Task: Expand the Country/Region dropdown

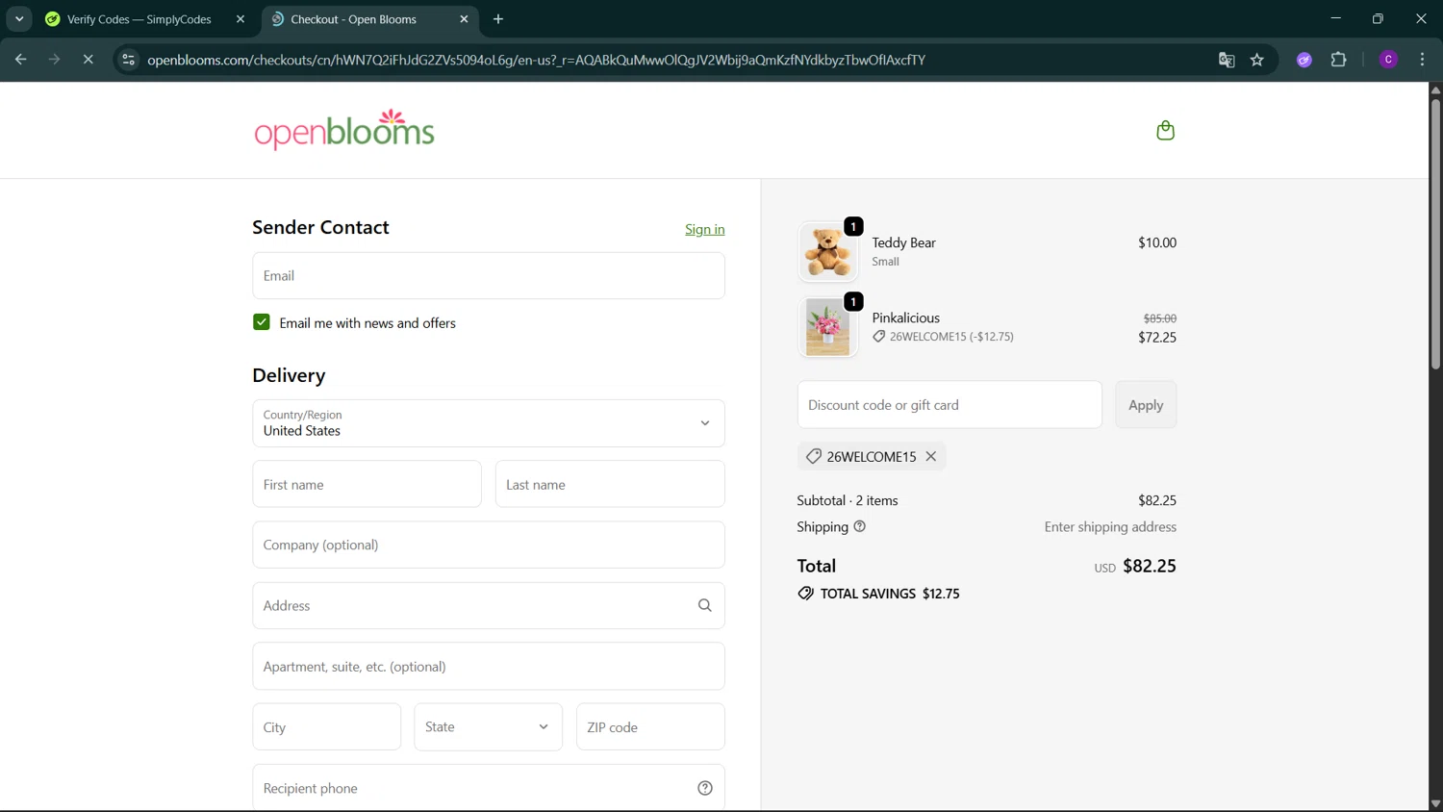Action: click(489, 423)
